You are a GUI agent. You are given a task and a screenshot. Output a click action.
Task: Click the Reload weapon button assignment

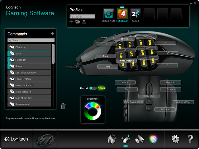pyautogui.click(x=126, y=61)
